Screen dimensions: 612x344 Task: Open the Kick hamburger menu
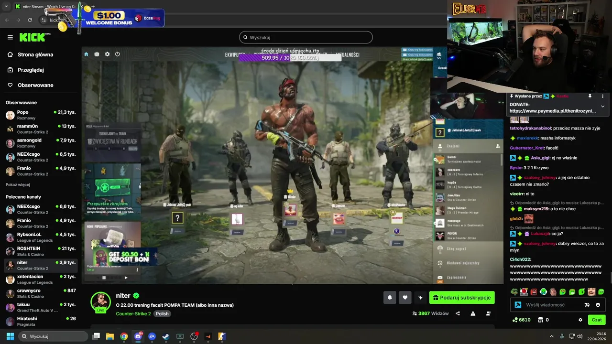(x=10, y=37)
